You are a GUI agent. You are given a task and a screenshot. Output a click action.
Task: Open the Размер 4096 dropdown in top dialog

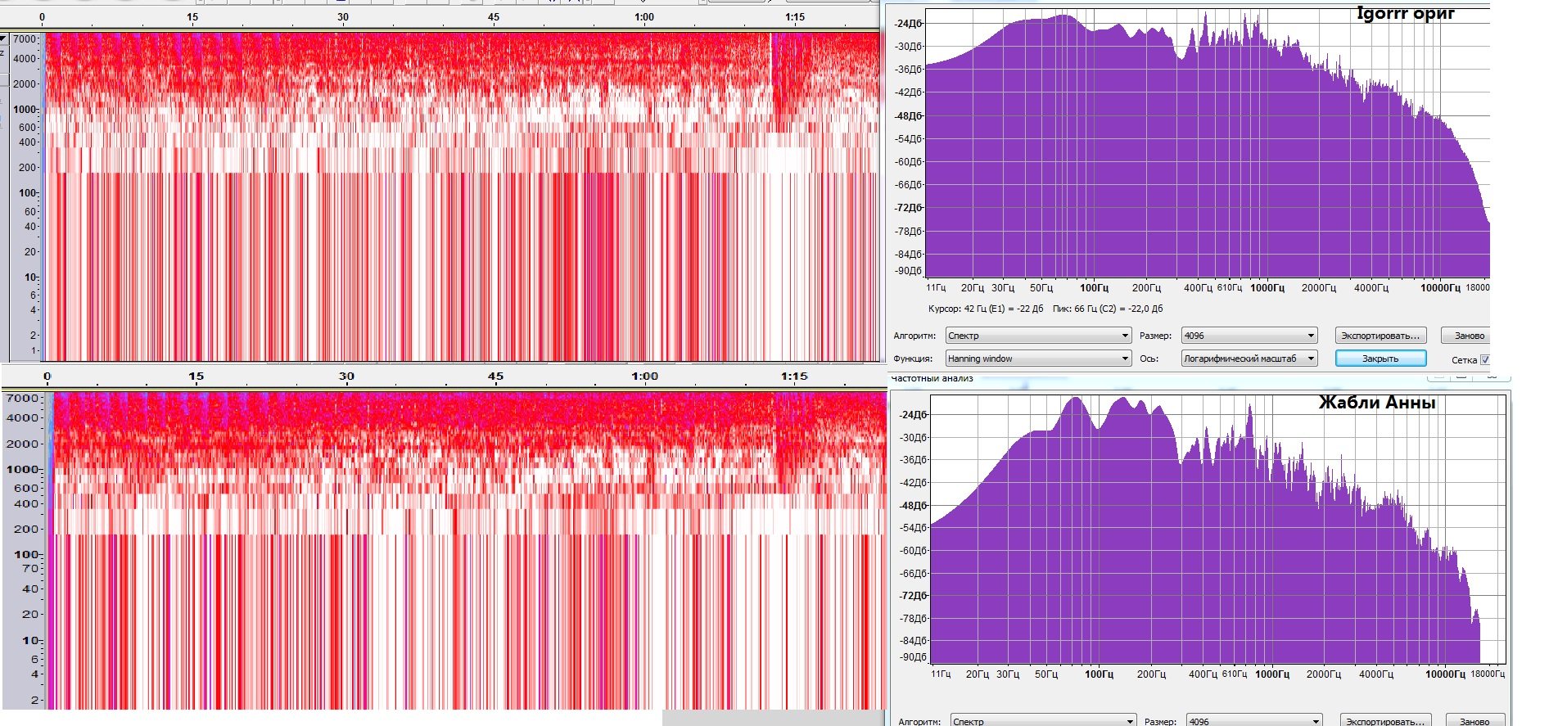pos(1249,336)
